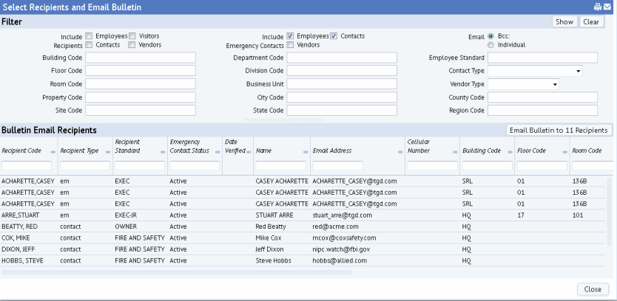Screen dimensions: 617x301
Task: Click the print icon in title bar
Action: pos(598,7)
